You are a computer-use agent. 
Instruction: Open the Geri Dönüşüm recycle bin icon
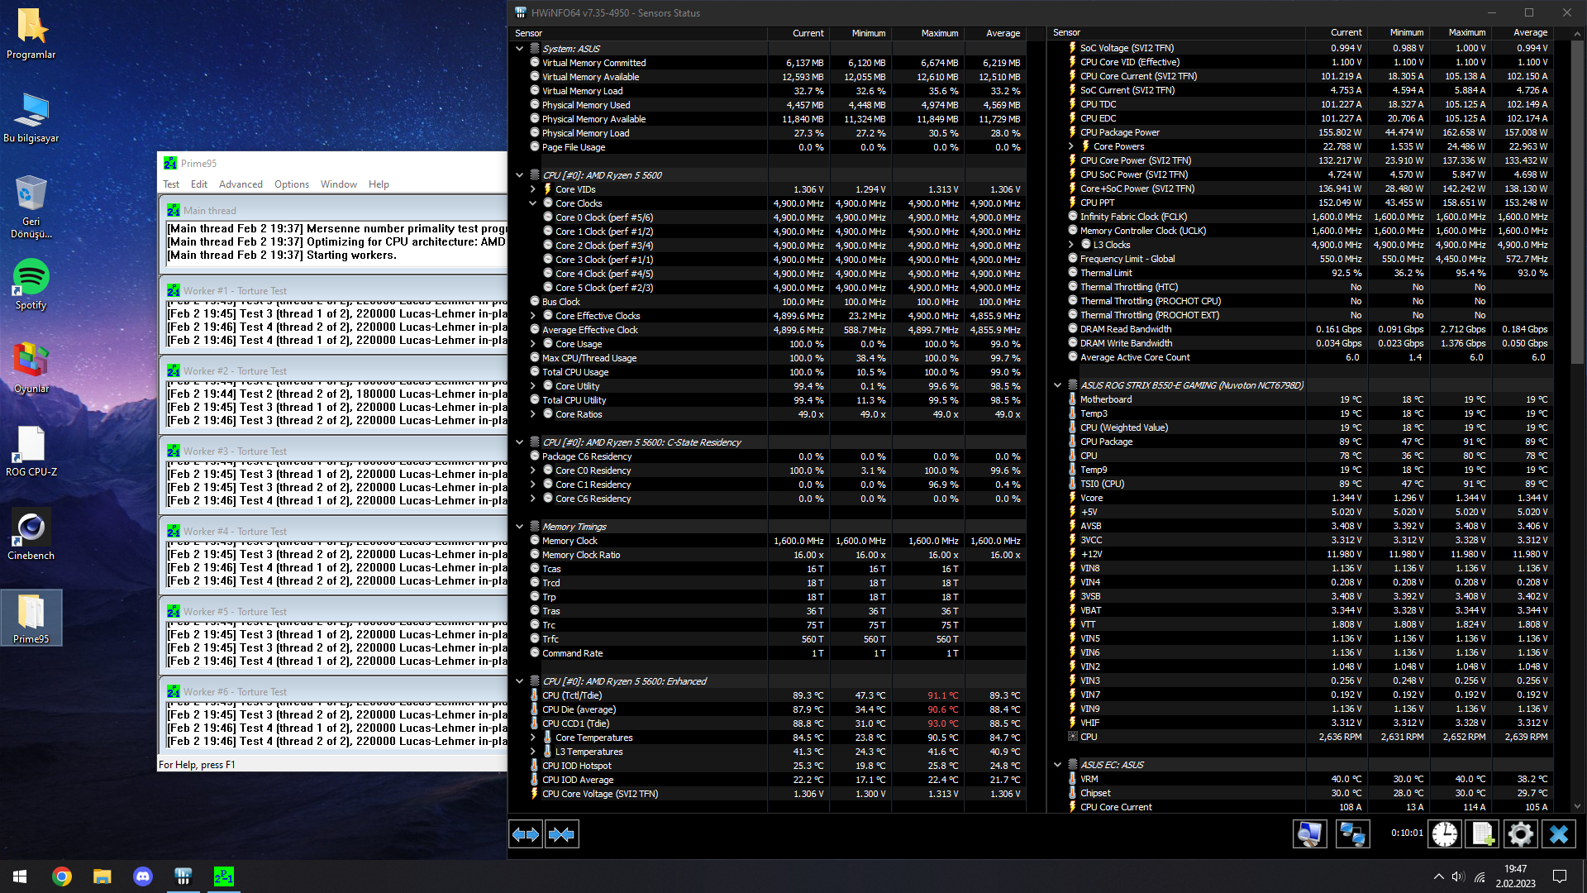[31, 207]
